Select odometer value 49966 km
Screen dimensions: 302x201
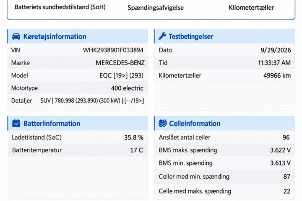[x=277, y=76]
